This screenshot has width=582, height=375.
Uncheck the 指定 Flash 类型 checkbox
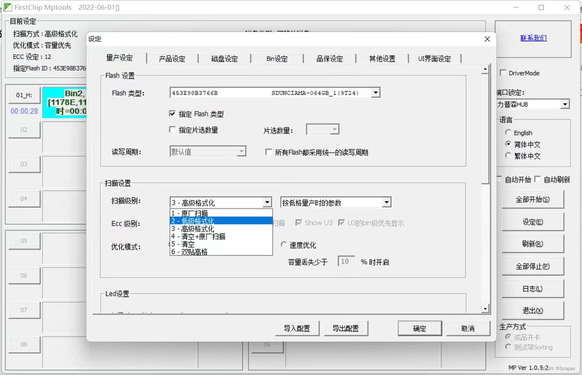173,114
